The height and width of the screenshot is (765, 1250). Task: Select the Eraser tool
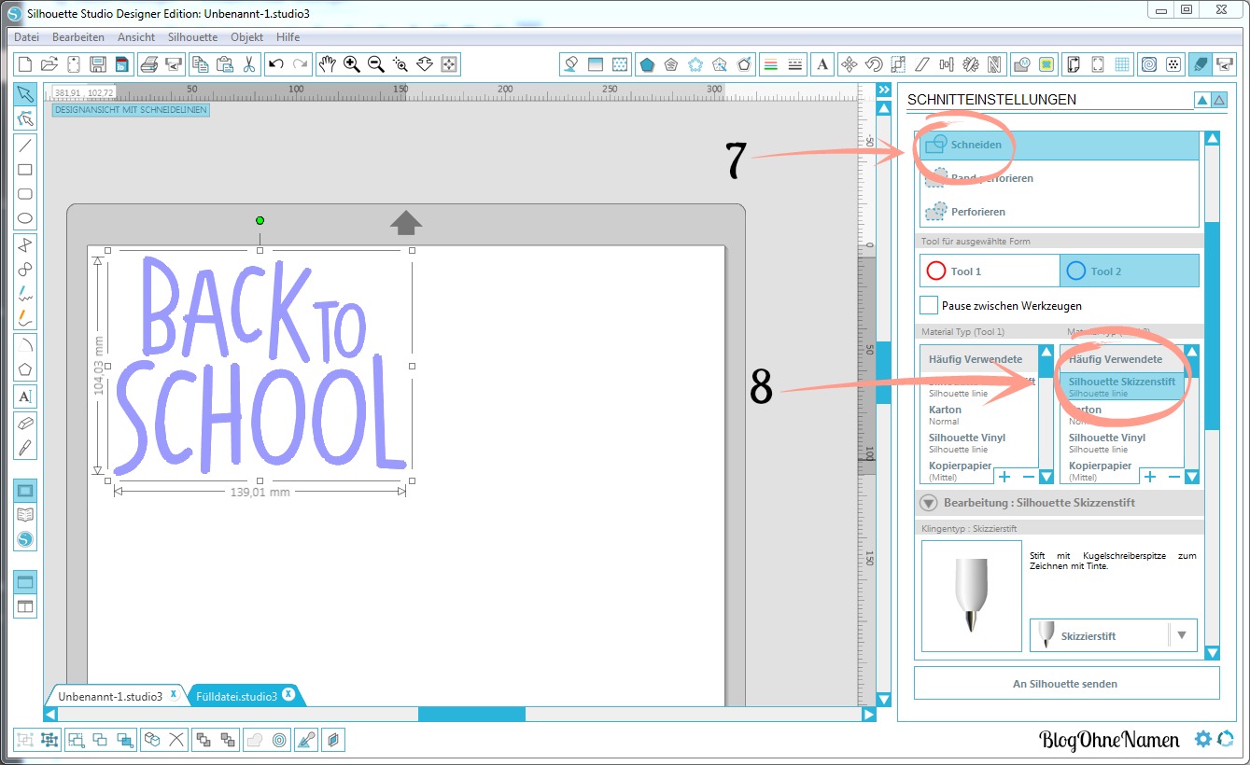[x=25, y=423]
